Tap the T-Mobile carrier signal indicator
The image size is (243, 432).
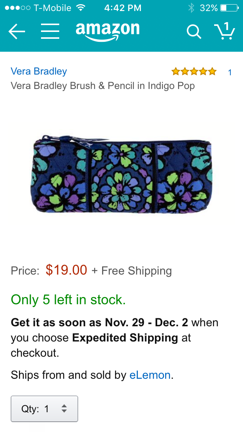pyautogui.click(x=38, y=8)
